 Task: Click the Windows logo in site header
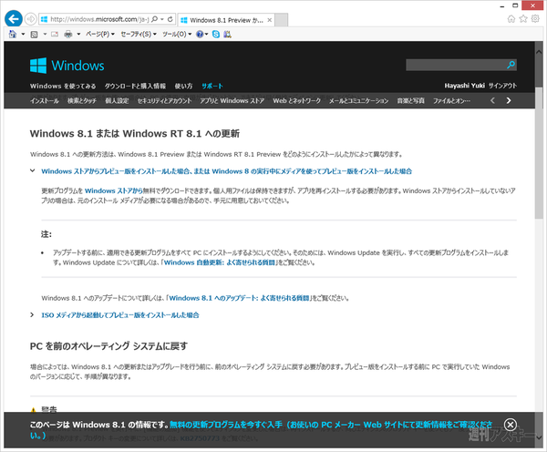67,66
